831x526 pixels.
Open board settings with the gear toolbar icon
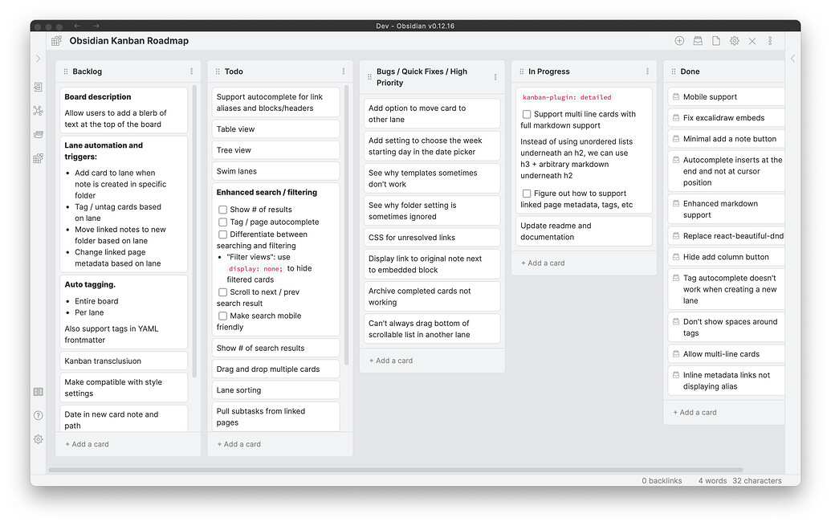735,41
